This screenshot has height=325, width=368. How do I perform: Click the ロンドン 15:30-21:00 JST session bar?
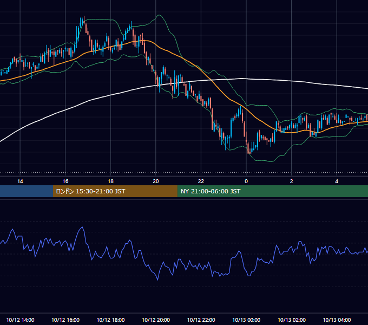[115, 191]
